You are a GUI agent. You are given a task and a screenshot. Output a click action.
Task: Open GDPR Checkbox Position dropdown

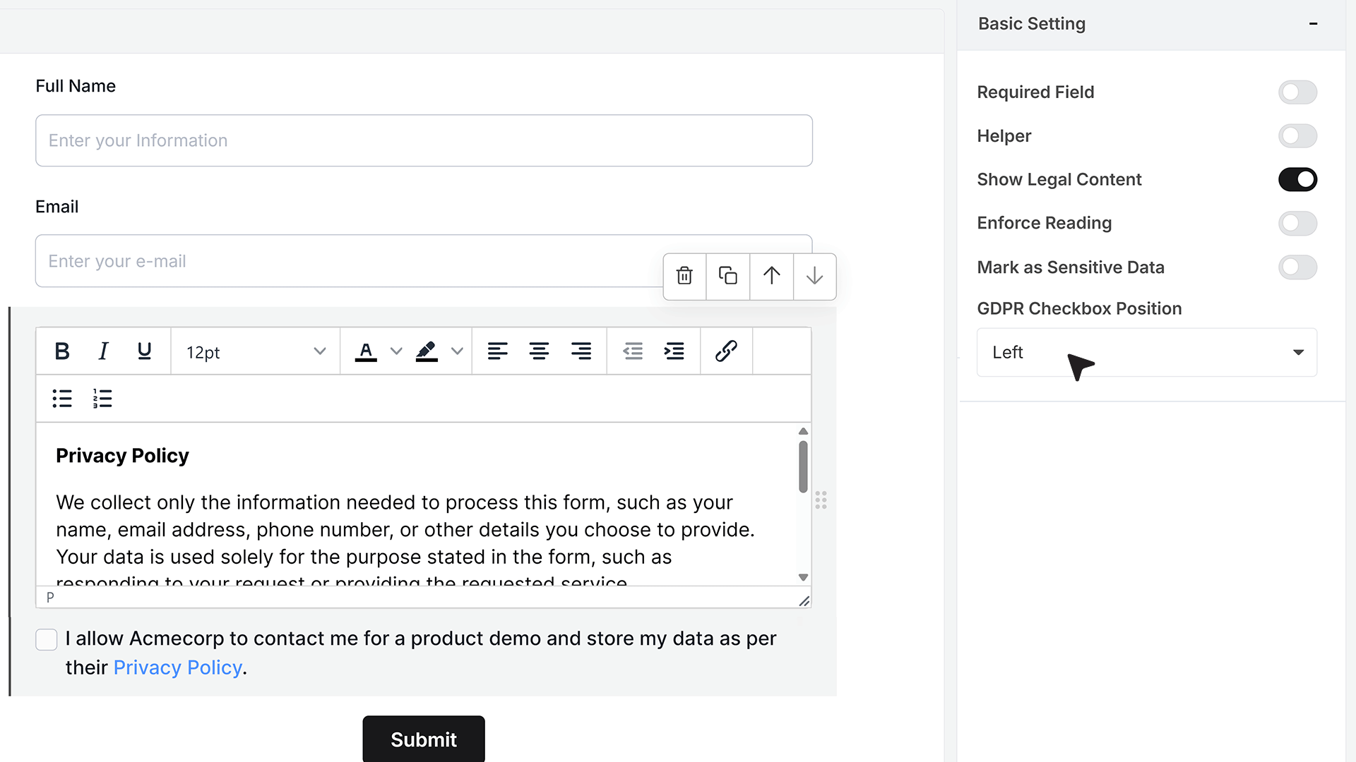click(x=1147, y=352)
